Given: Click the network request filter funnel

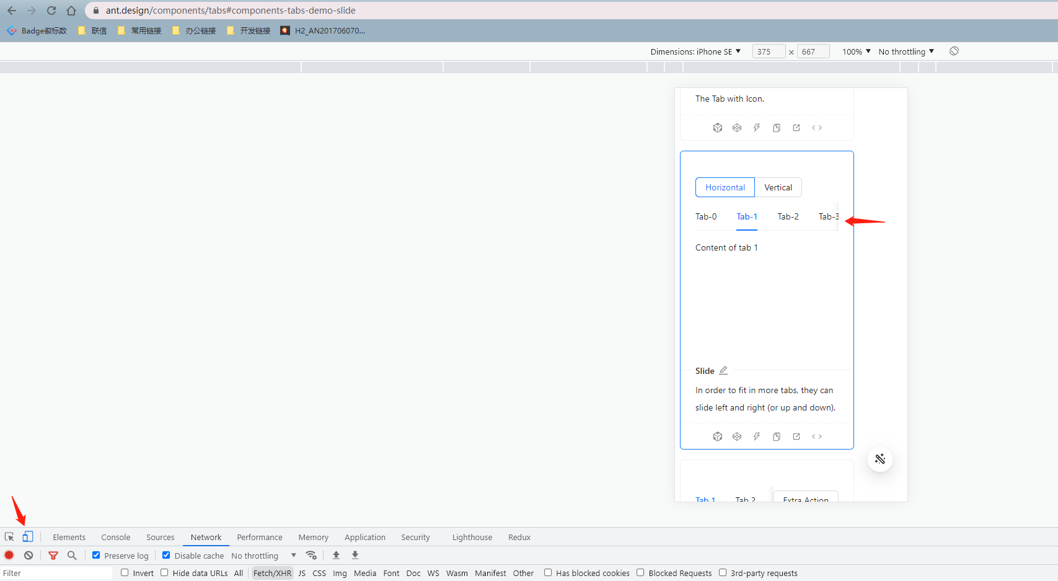Looking at the screenshot, I should (x=53, y=555).
